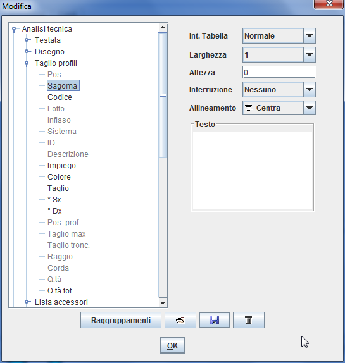The height and width of the screenshot is (363, 345).
Task: Expand the Disegno tree node
Action: coord(28,51)
